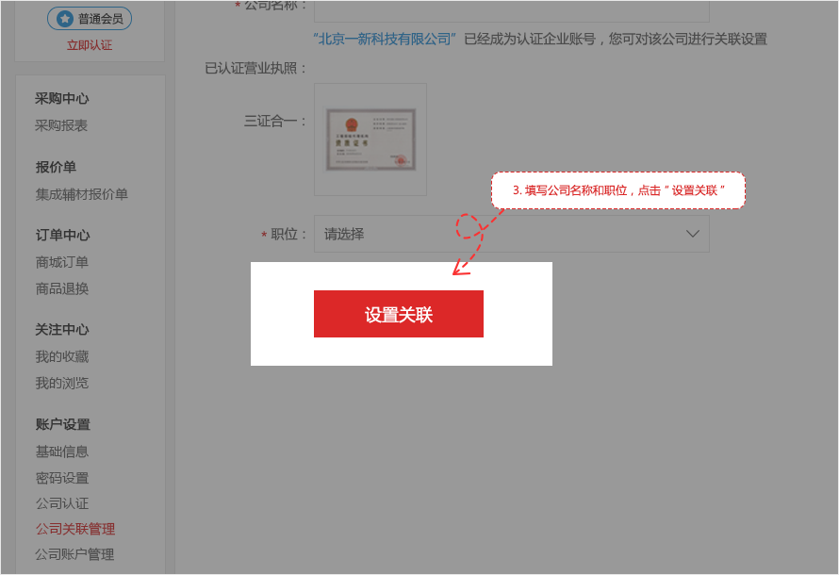Click the red 设置关联 button
This screenshot has height=575, width=839.
[398, 314]
